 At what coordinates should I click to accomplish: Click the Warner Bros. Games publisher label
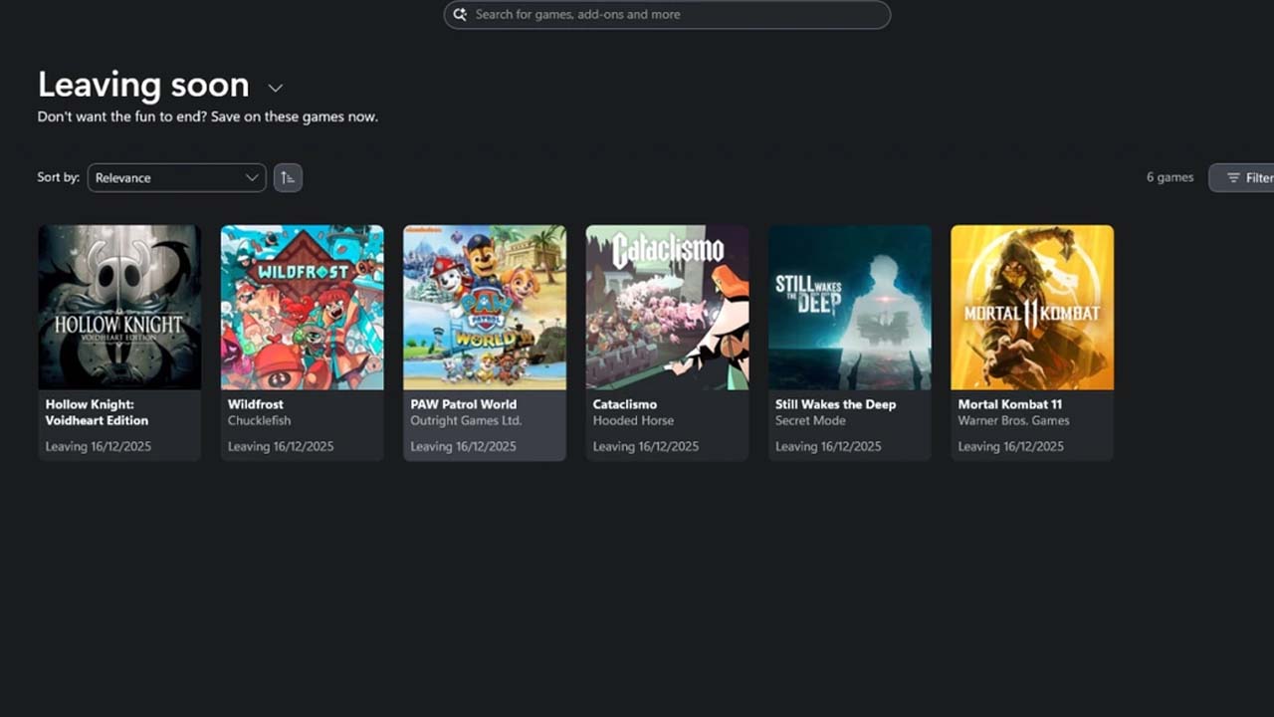(x=1013, y=420)
